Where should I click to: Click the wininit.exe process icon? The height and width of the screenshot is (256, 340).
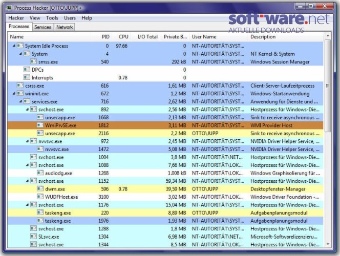(x=20, y=93)
